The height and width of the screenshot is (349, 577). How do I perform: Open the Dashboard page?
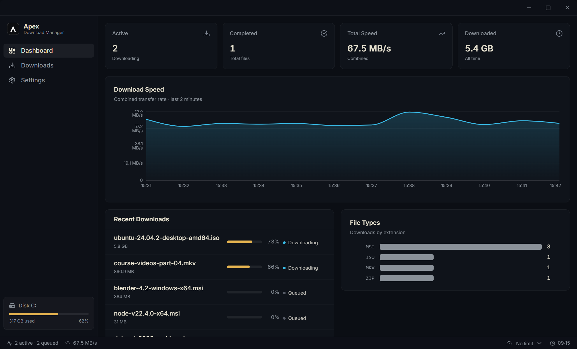49,51
